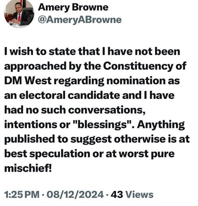Click "DM West" in the tweet text
198x206 pixels.
(x=28, y=81)
